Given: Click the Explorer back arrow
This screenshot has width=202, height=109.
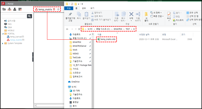Looking at the screenshot, I should coord(67,29).
